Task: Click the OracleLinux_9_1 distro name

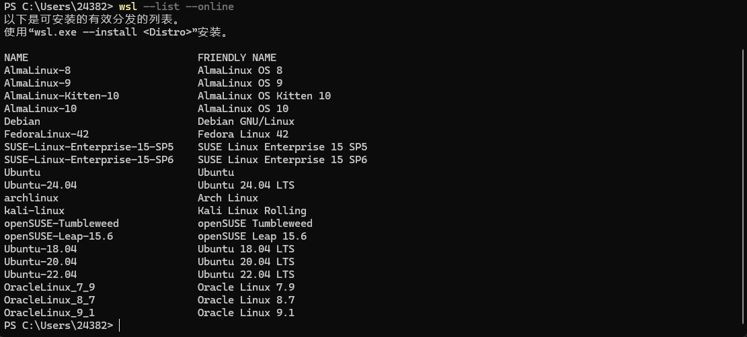Action: (x=50, y=313)
